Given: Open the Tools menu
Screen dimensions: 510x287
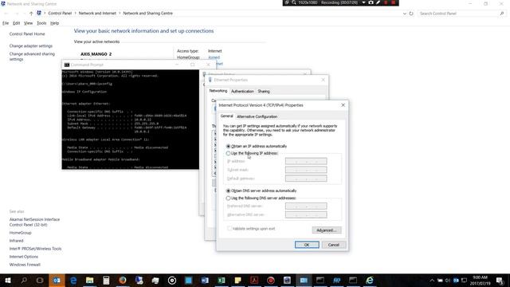Looking at the screenshot, I should click(x=41, y=23).
